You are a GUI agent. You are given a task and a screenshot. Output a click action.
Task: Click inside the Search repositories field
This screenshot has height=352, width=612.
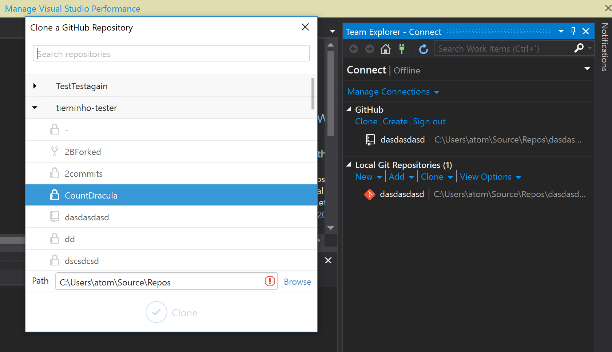(x=171, y=53)
